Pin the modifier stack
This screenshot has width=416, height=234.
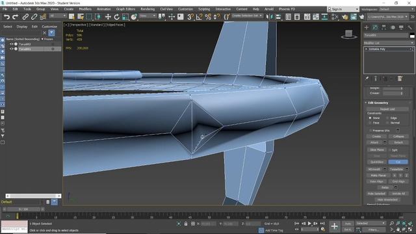(367, 79)
